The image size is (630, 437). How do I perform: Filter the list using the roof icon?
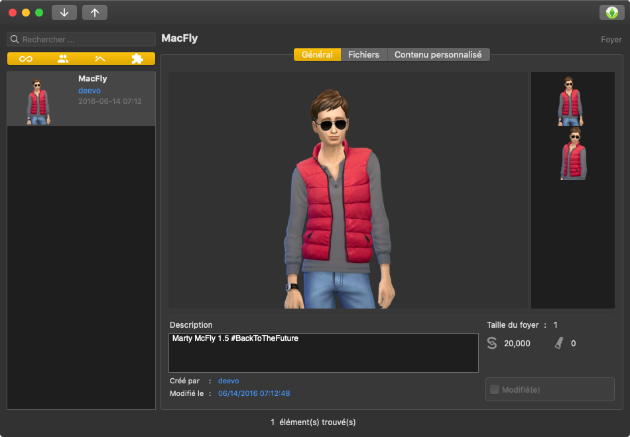(100, 59)
